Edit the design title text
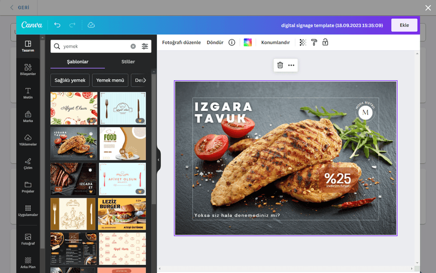The image size is (436, 273). pyautogui.click(x=332, y=25)
